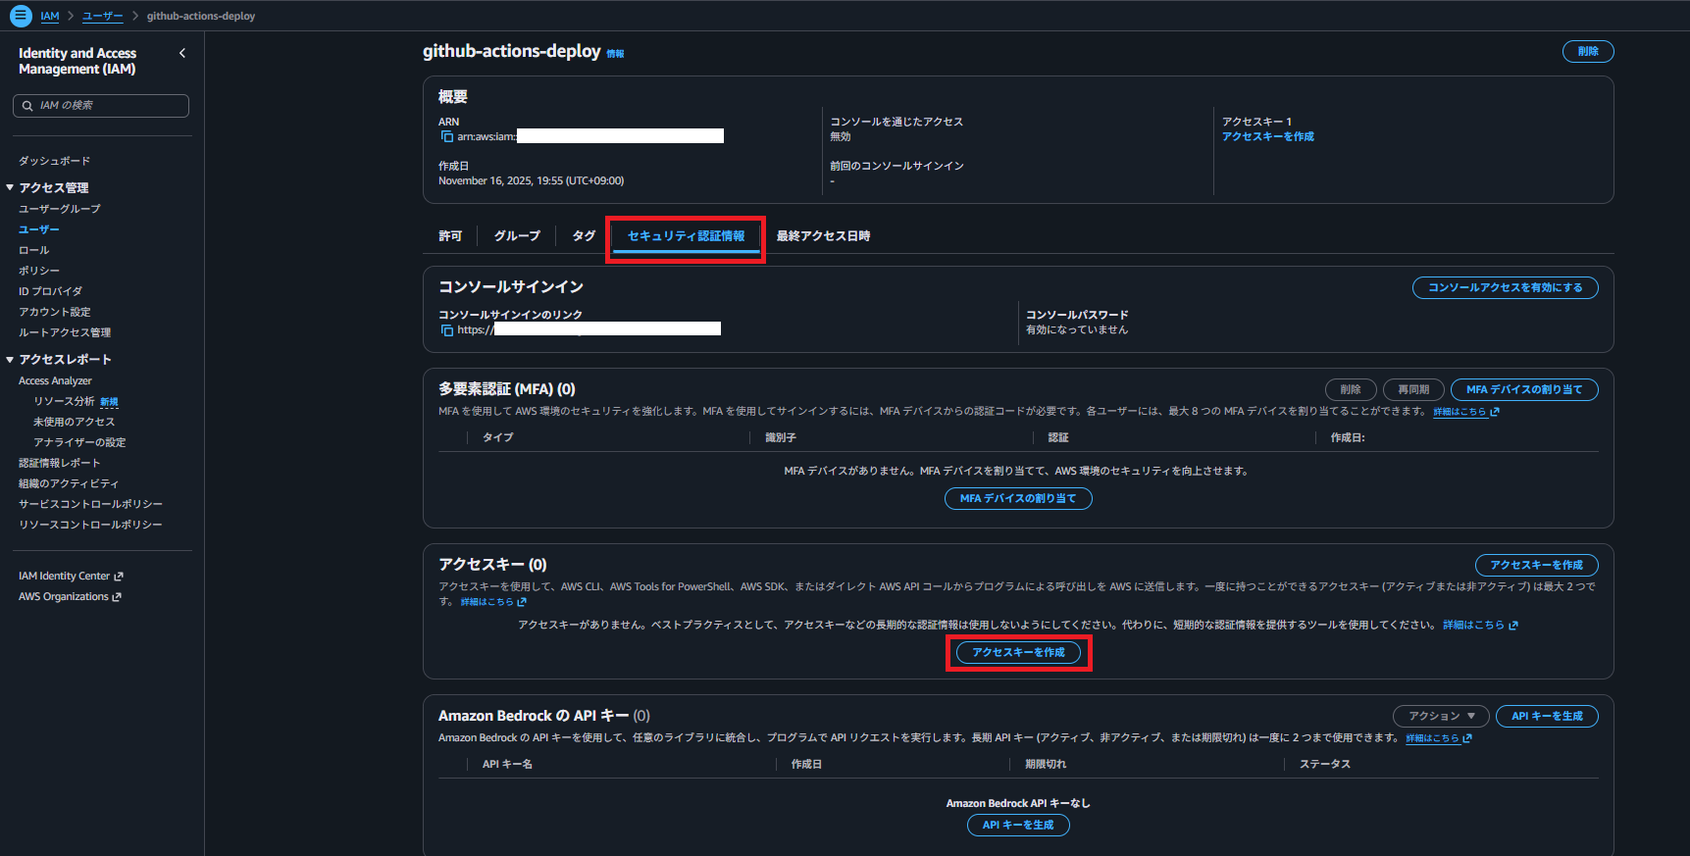The width and height of the screenshot is (1690, 856).
Task: Switch to the グループ tab
Action: 517,236
